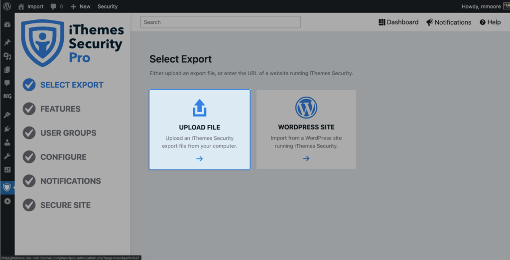Click the iThemes Security Pro logo
The height and width of the screenshot is (260, 510).
72,43
